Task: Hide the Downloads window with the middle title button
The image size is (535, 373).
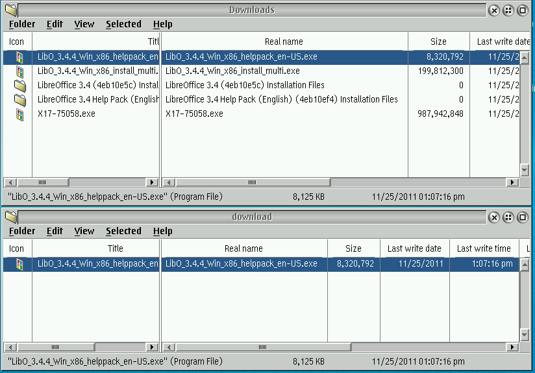Action: click(508, 10)
